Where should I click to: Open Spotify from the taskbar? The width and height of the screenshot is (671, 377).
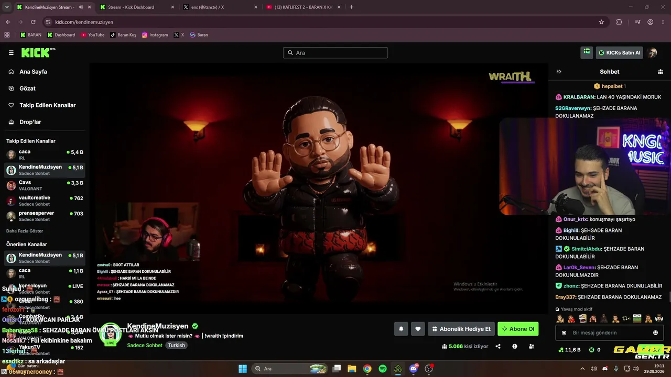point(383,369)
